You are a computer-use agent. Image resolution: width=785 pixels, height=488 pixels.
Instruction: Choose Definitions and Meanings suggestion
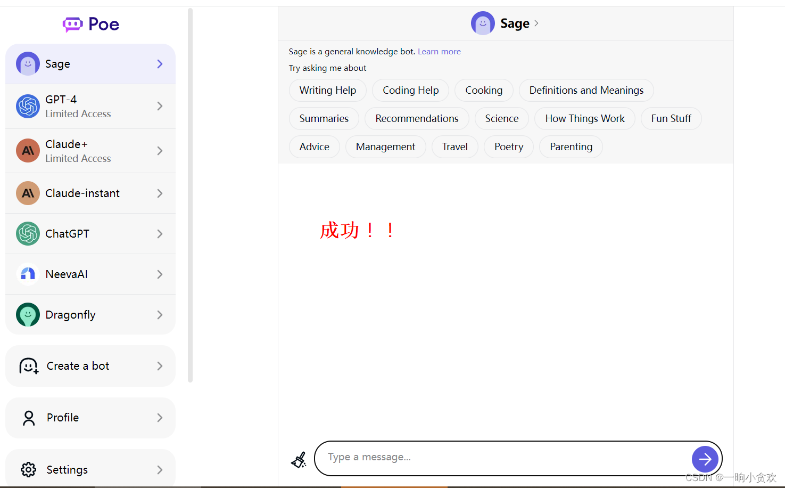point(586,91)
